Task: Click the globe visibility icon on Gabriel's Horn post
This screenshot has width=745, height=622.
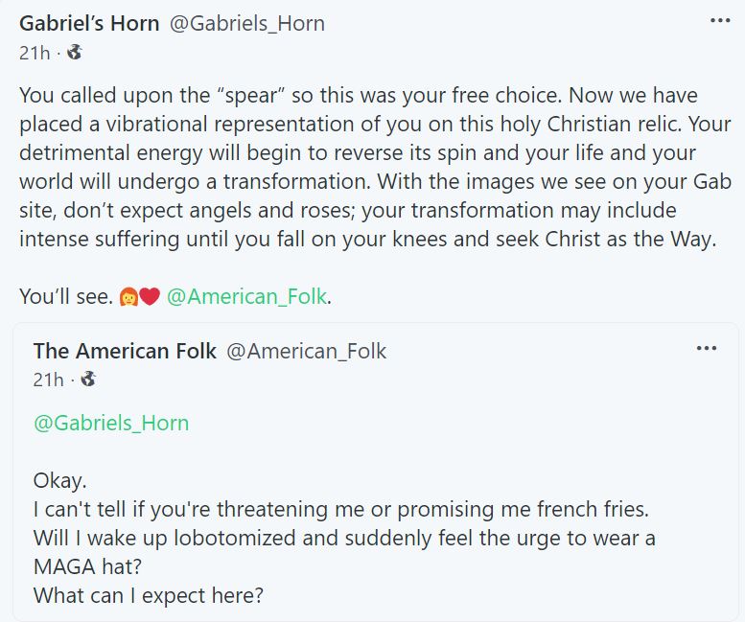Action: pos(74,53)
